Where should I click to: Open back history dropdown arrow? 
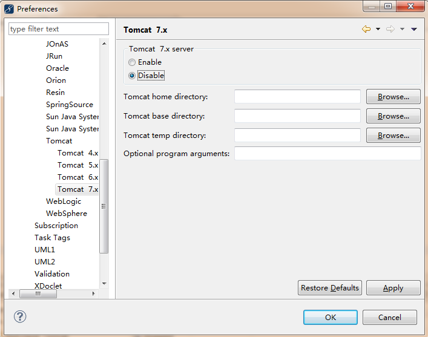click(x=378, y=29)
